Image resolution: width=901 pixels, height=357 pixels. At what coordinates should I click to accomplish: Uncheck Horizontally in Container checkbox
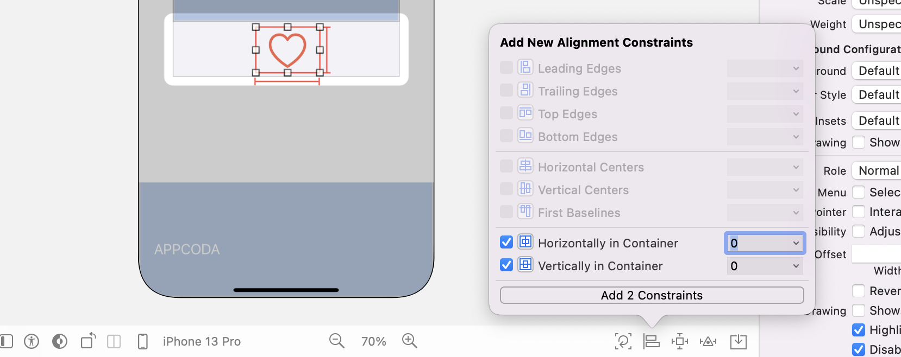coord(506,242)
